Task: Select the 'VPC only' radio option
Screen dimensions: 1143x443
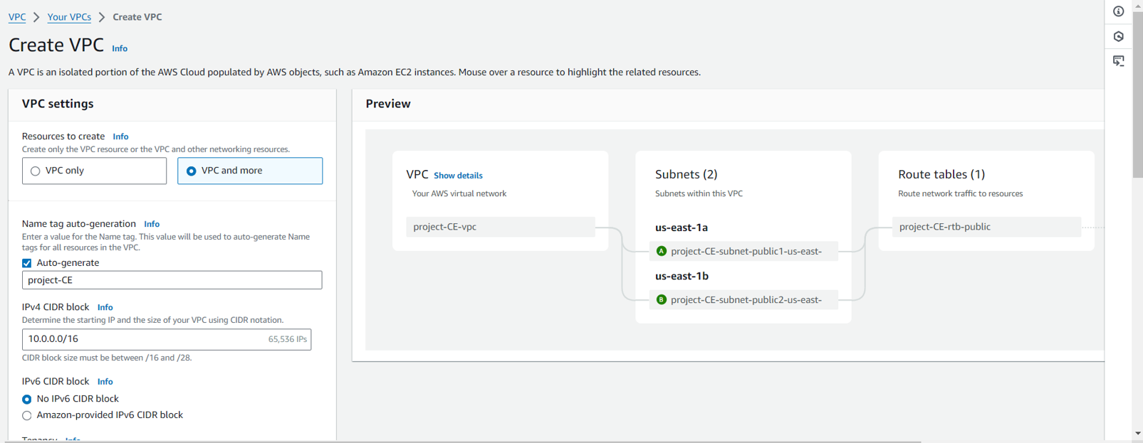Action: 36,171
